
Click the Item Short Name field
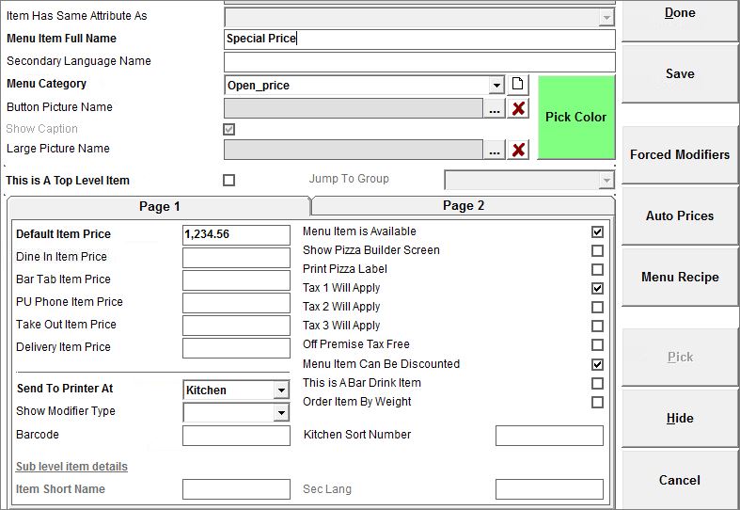tap(236, 489)
